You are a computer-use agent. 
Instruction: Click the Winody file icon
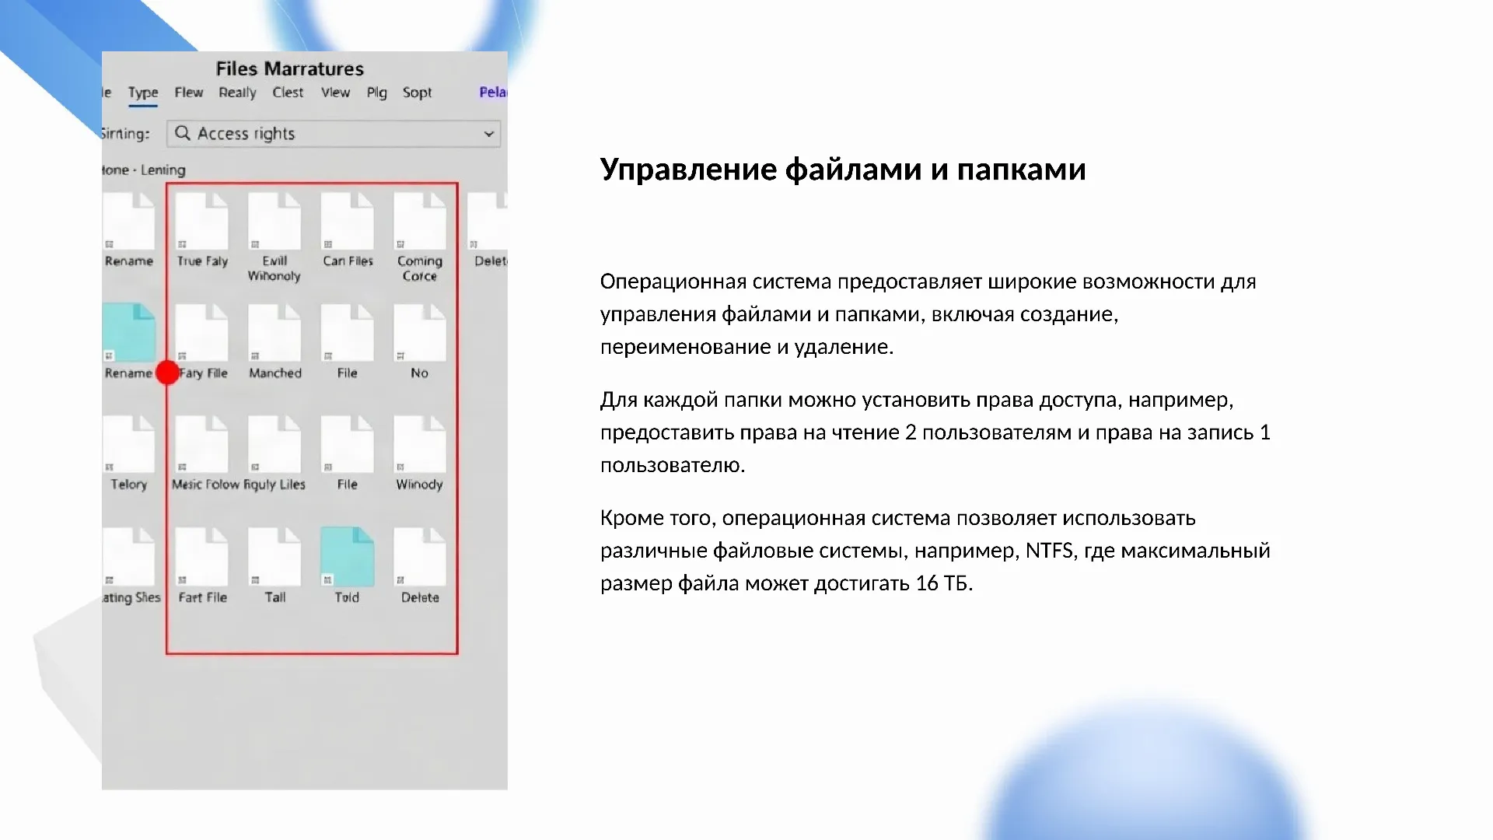click(420, 445)
